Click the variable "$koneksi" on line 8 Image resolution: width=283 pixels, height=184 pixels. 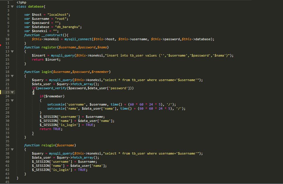[x=40, y=31]
